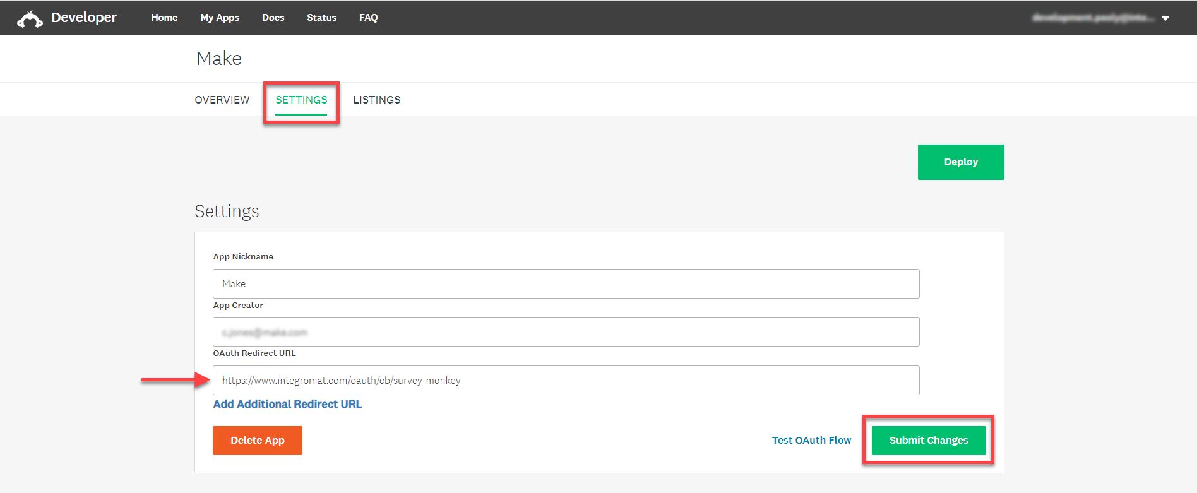This screenshot has height=493, width=1197.
Task: Switch to the Listings tab
Action: coord(377,100)
